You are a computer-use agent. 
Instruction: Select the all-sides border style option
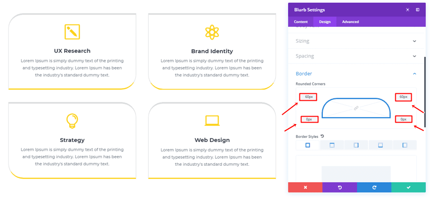308,145
